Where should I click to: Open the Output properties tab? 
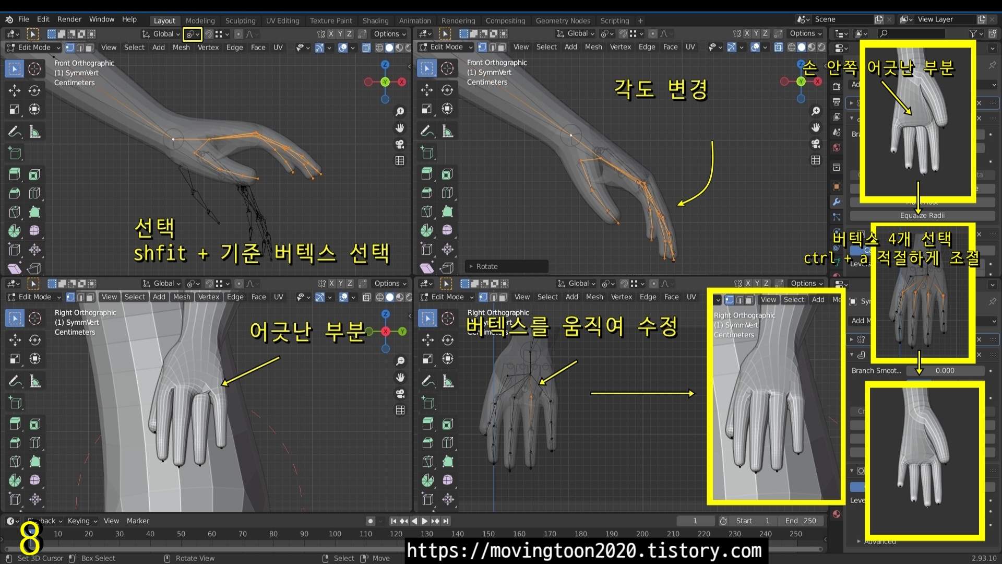pyautogui.click(x=837, y=102)
